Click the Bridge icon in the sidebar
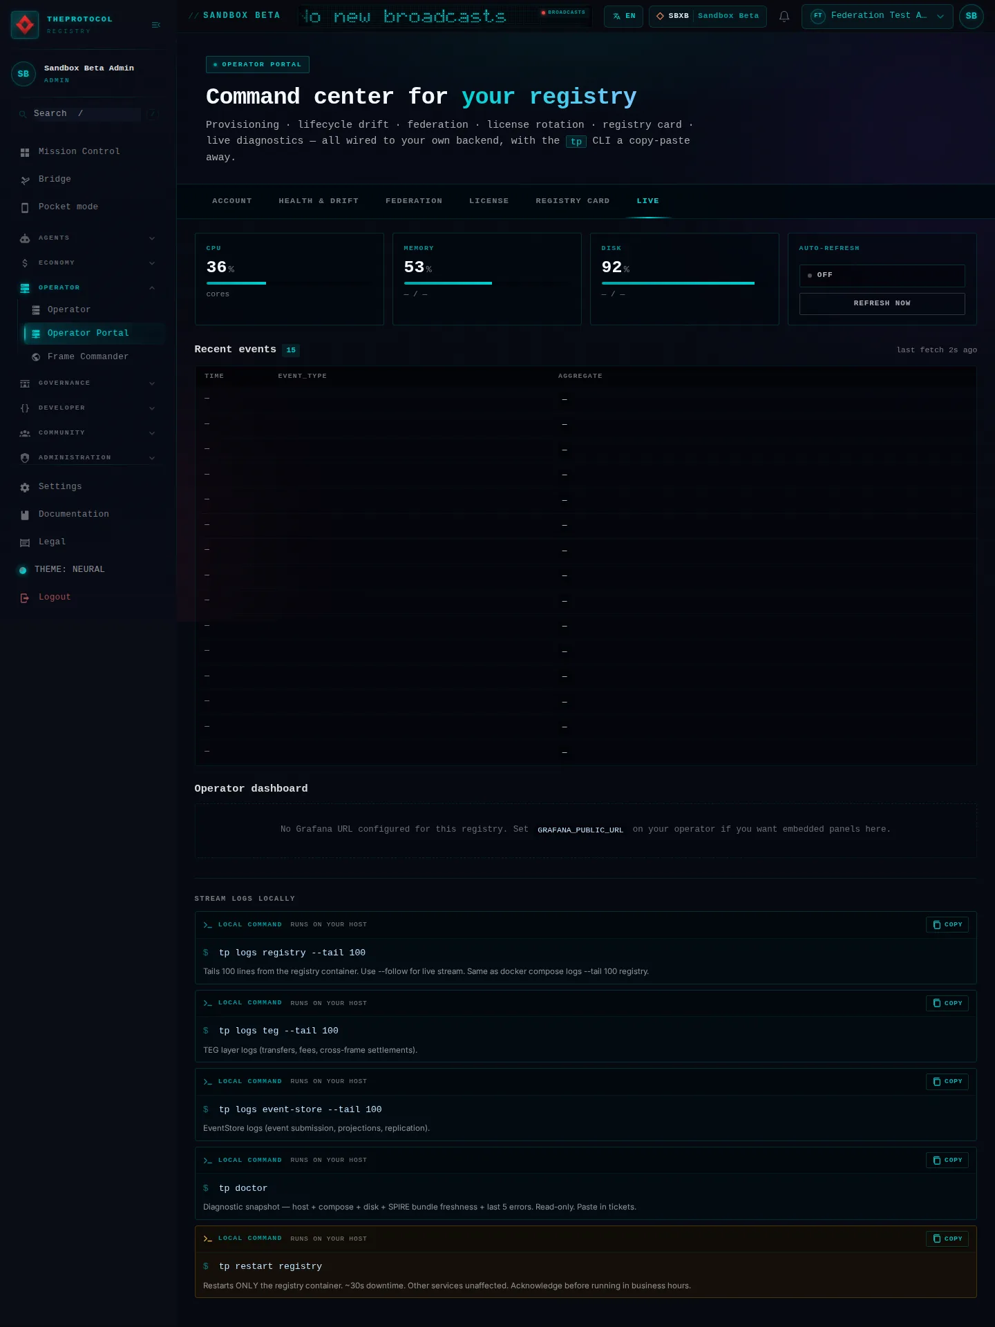Viewport: 995px width, 1327px height. (25, 180)
